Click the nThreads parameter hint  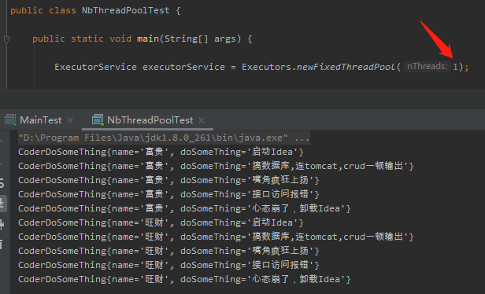coord(427,66)
